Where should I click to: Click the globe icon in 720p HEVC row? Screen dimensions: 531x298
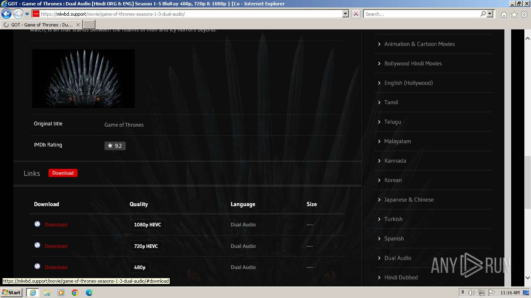click(x=37, y=245)
